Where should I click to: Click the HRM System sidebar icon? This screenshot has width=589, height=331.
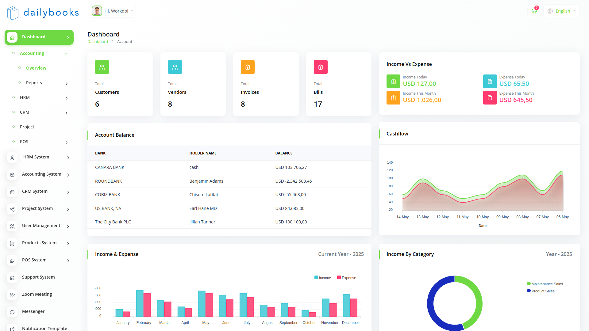coord(12,158)
